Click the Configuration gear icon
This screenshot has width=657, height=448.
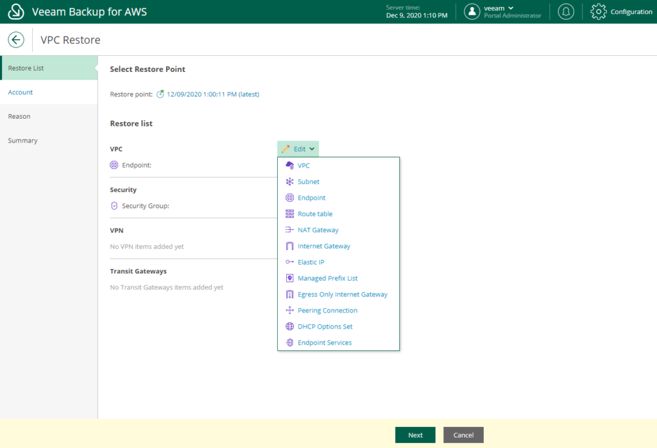599,12
